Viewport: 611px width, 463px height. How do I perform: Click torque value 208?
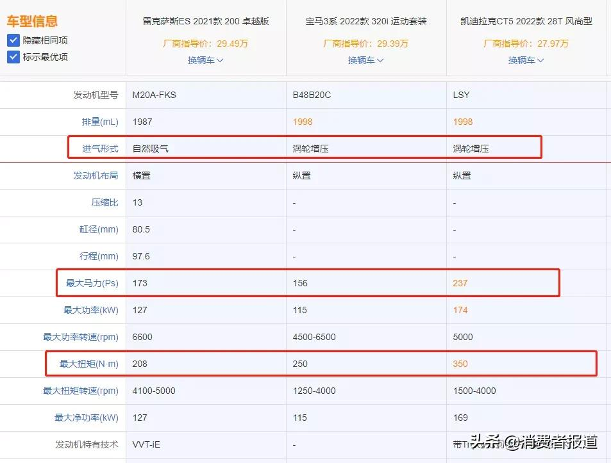coord(140,364)
